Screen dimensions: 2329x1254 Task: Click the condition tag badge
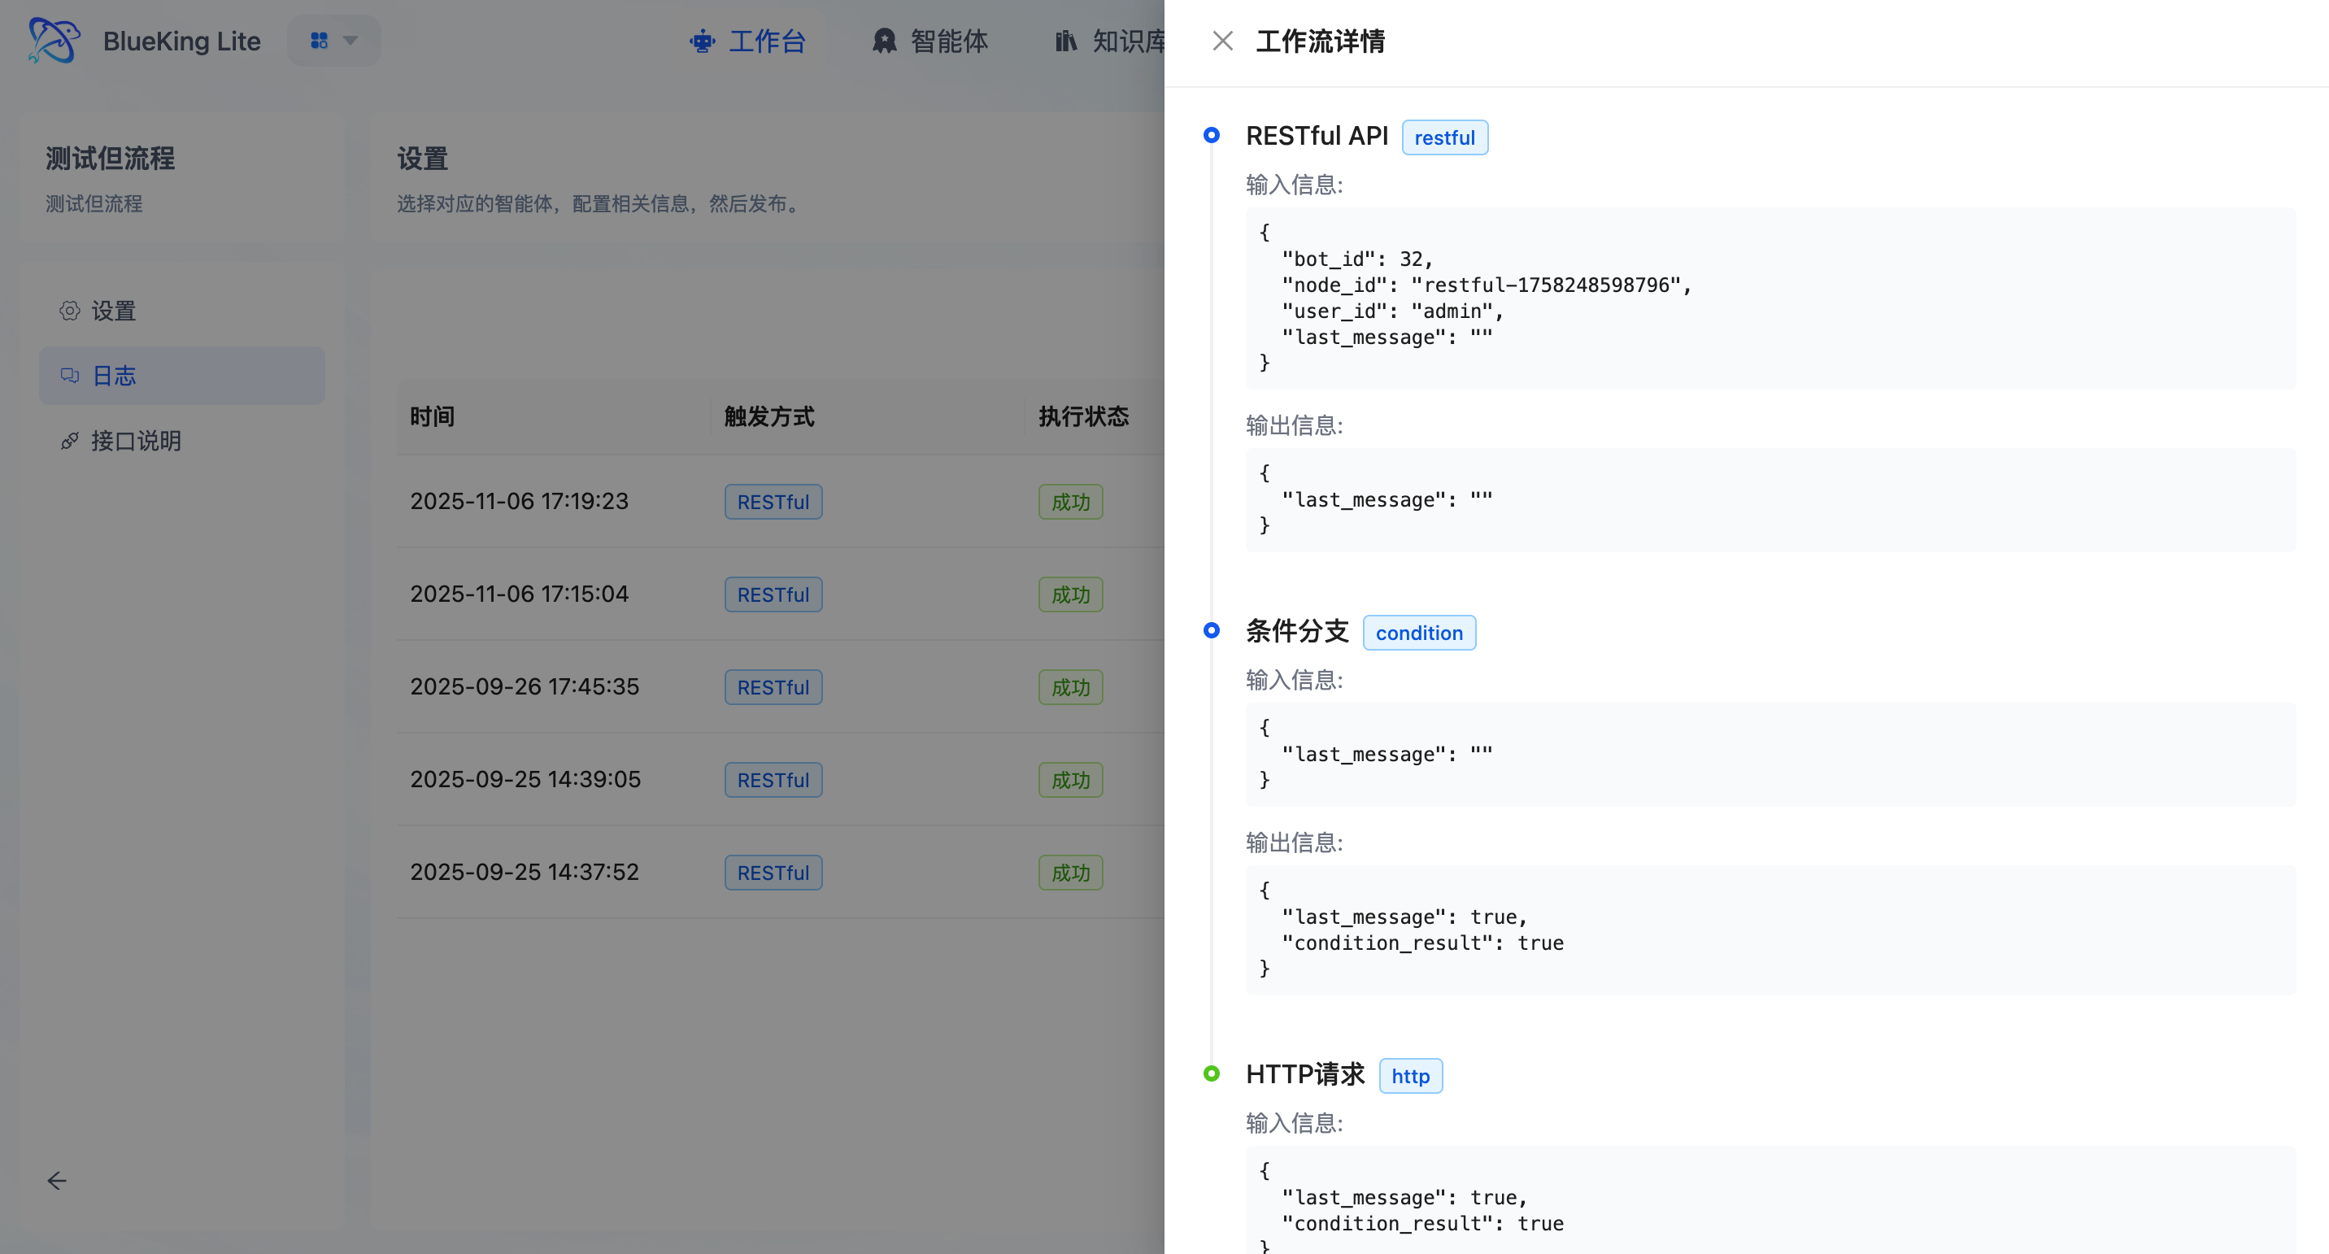point(1418,633)
